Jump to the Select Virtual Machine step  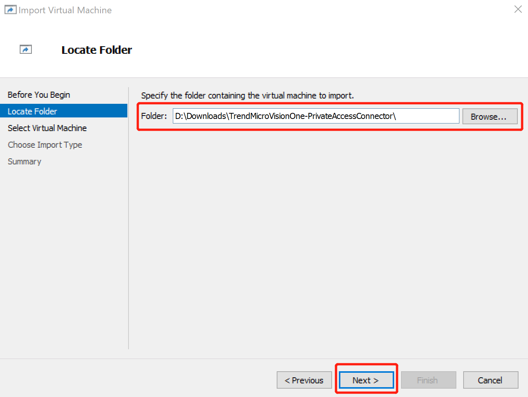[47, 128]
